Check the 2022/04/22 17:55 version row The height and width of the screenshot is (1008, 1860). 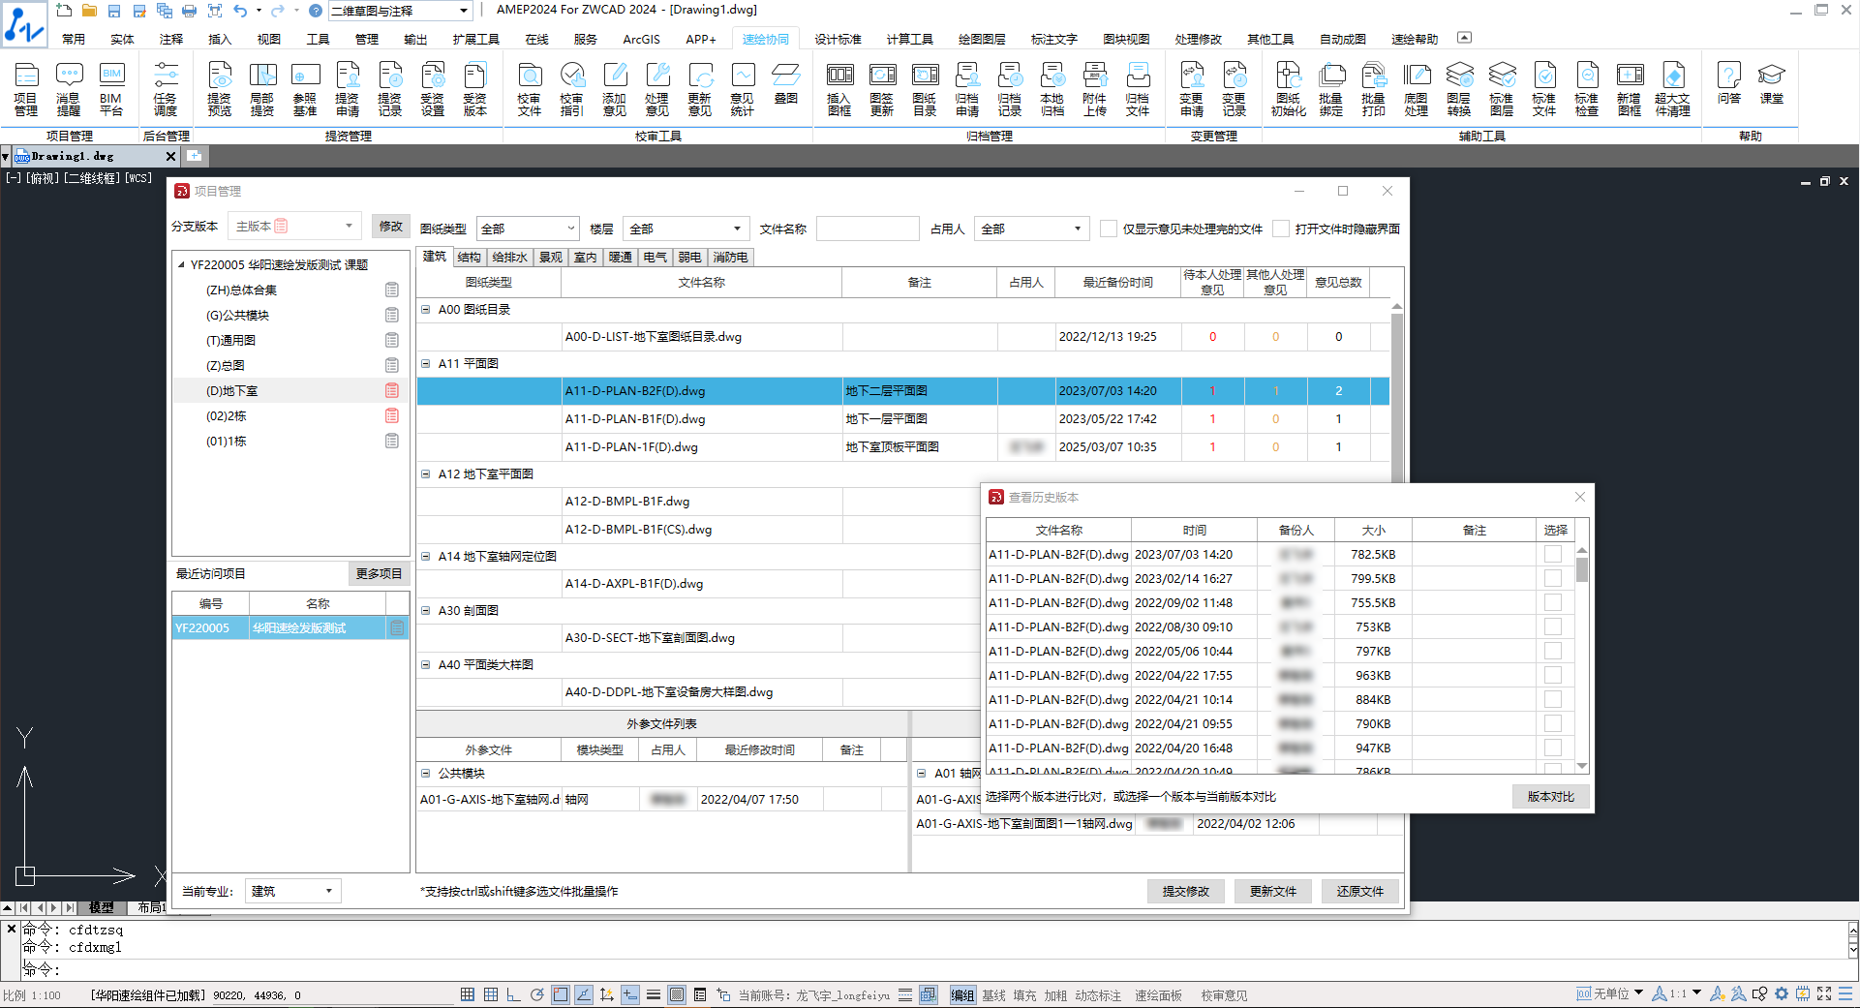[x=1553, y=675]
